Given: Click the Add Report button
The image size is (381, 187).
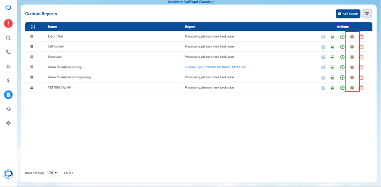Looking at the screenshot, I should click(348, 14).
